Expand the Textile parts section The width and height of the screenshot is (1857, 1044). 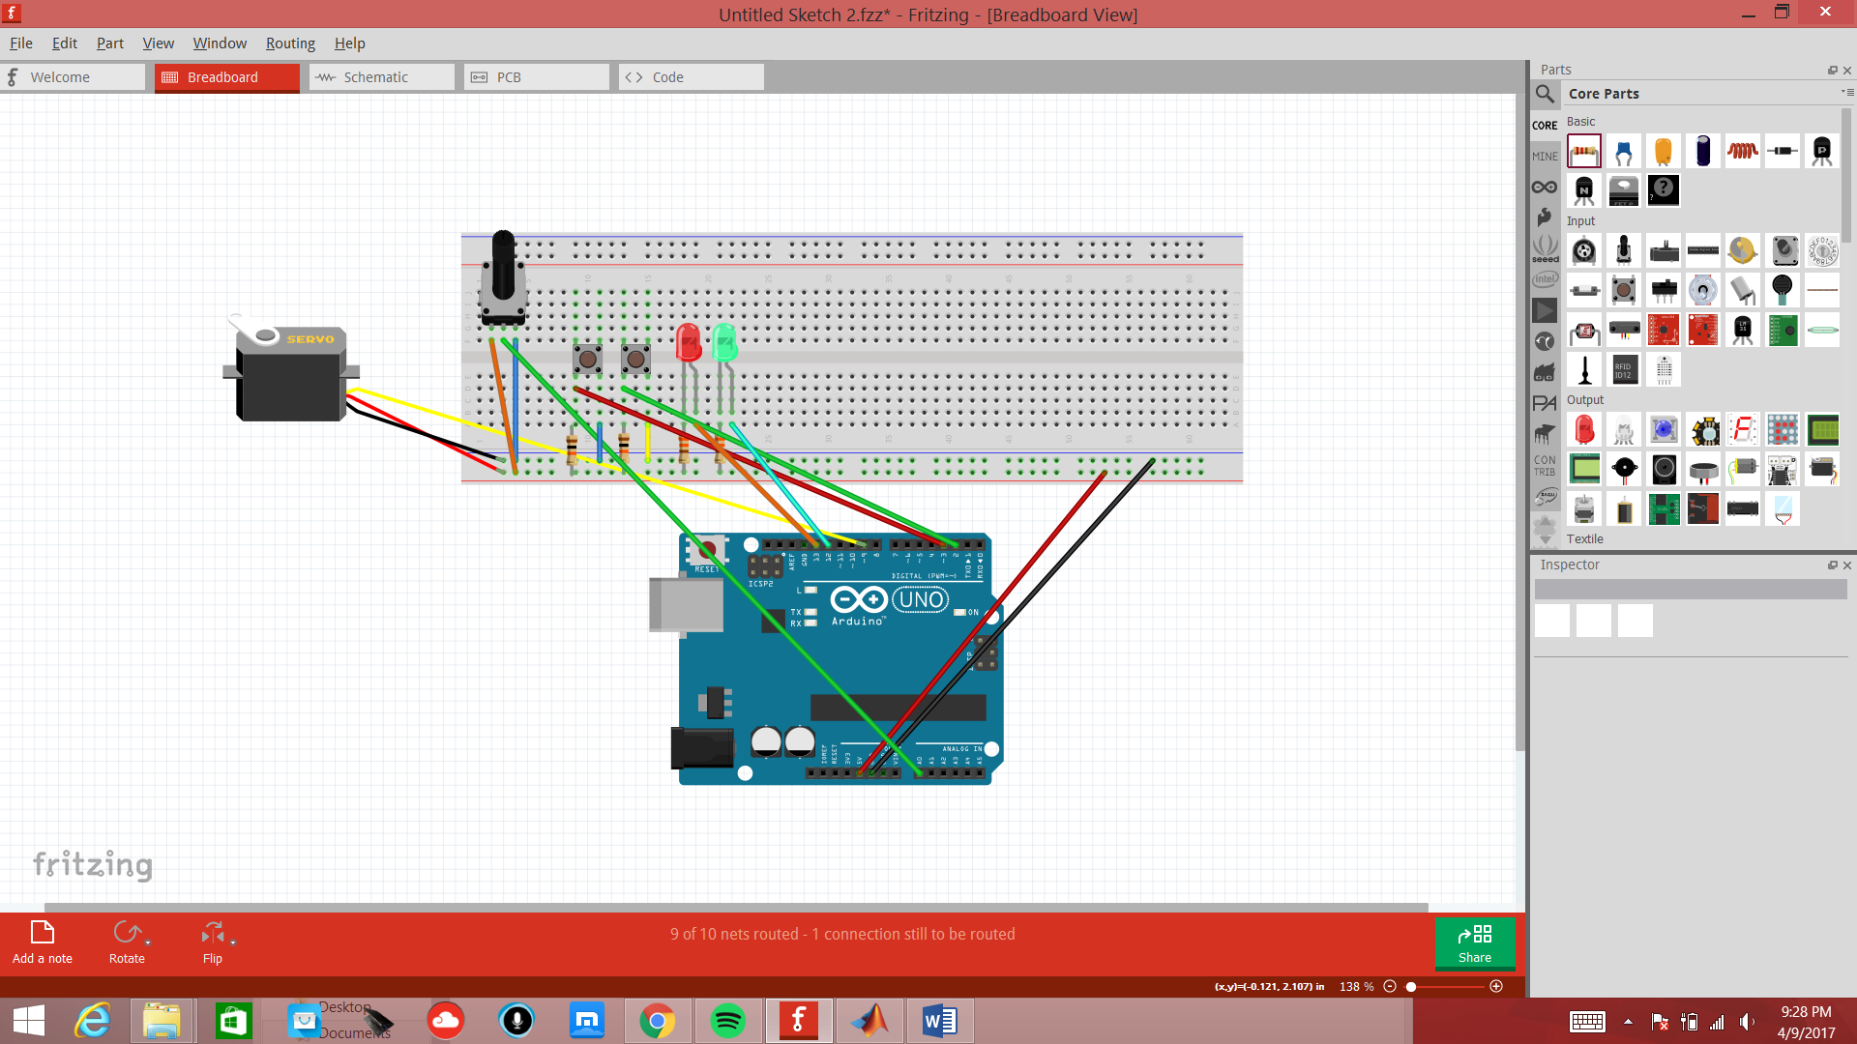1585,538
